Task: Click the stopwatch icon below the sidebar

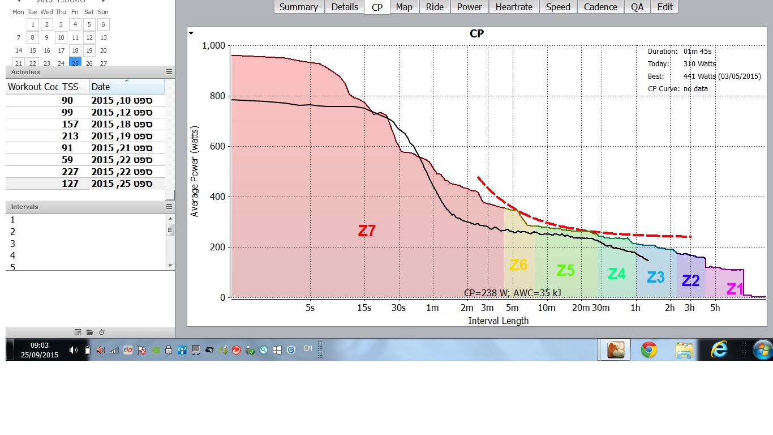Action: (x=102, y=332)
